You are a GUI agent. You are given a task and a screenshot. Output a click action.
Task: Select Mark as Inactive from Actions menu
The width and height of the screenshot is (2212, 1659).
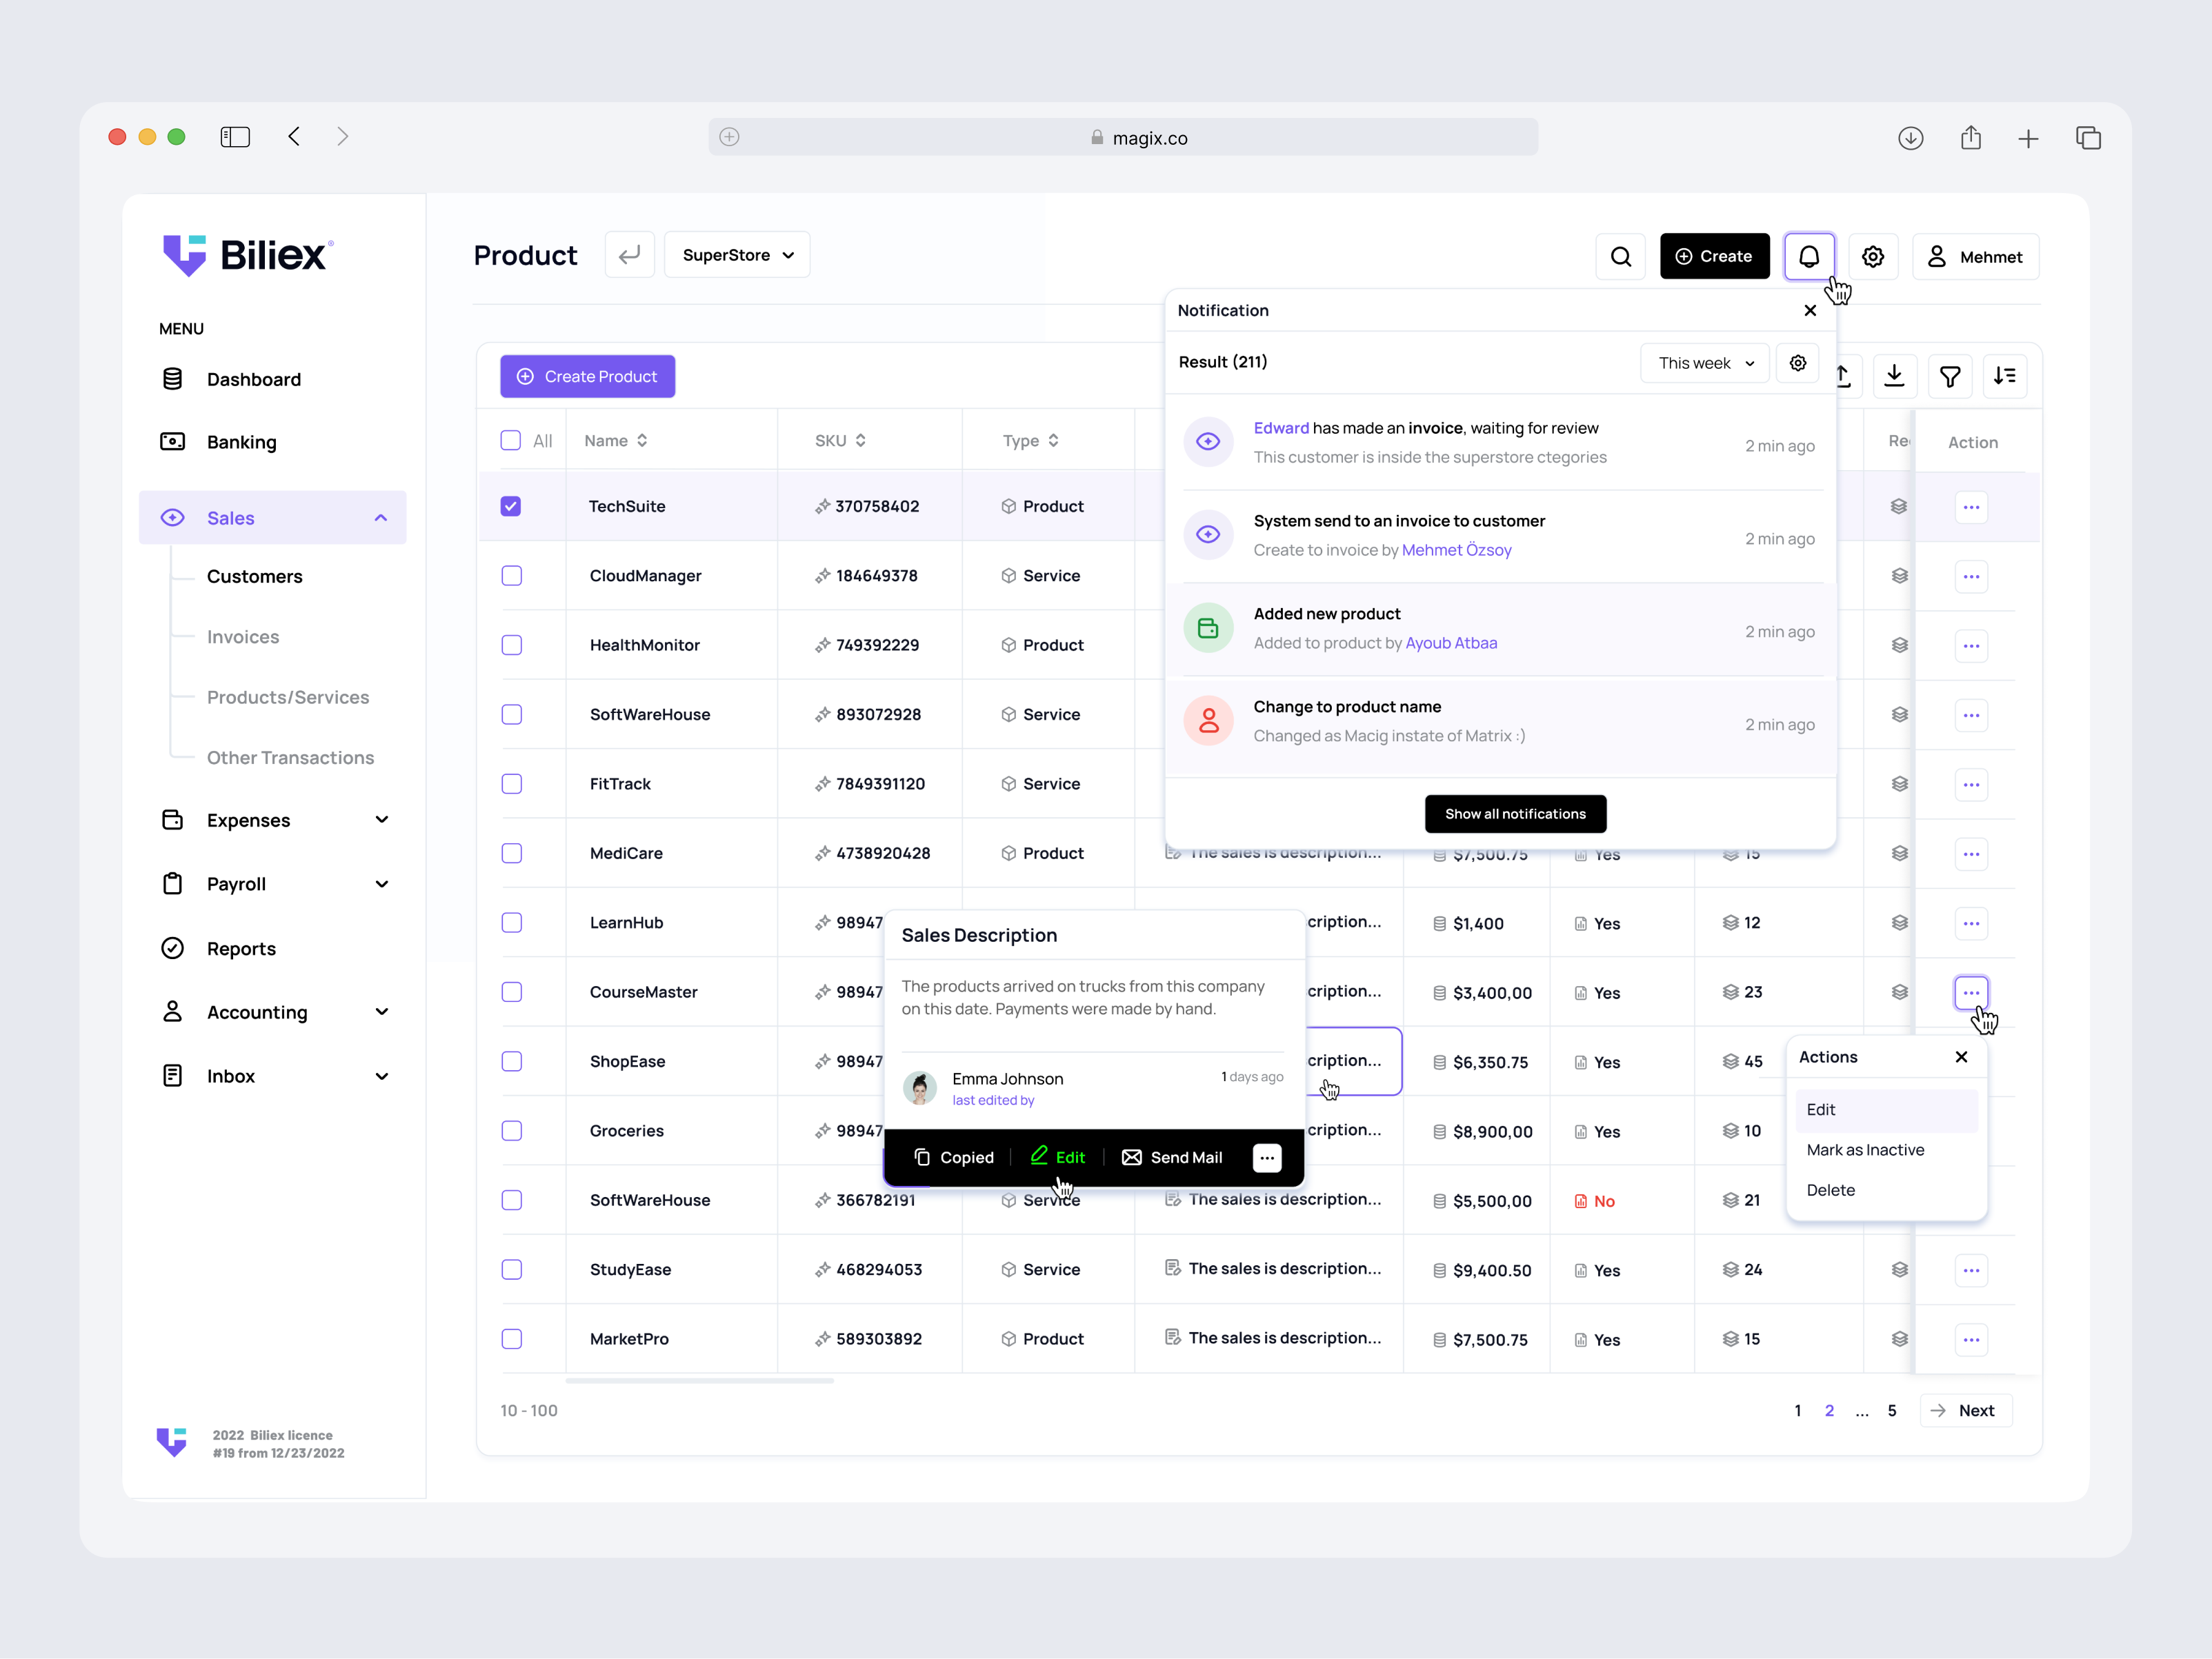click(1865, 1149)
